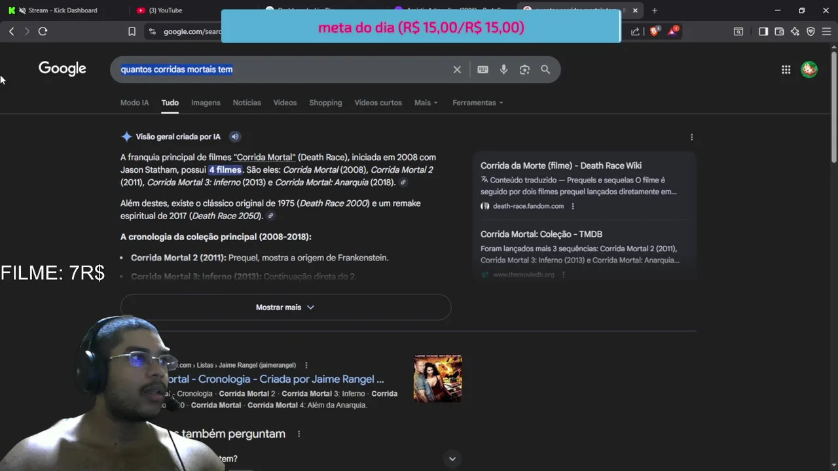Click the google.com address bar URL

[x=192, y=31]
